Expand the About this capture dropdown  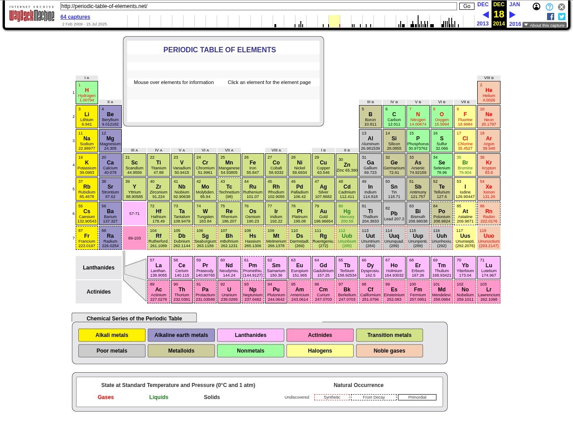[x=544, y=25]
